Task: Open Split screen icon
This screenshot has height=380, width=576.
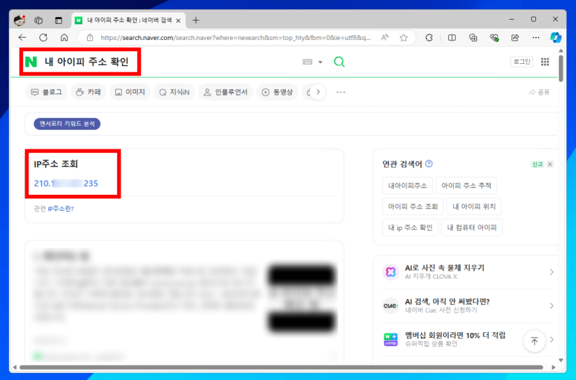Action: 452,38
